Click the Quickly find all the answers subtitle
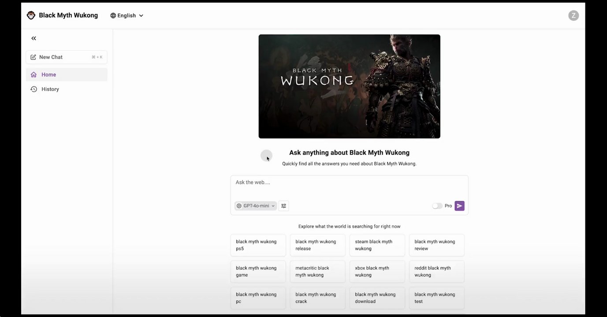 coord(349,164)
